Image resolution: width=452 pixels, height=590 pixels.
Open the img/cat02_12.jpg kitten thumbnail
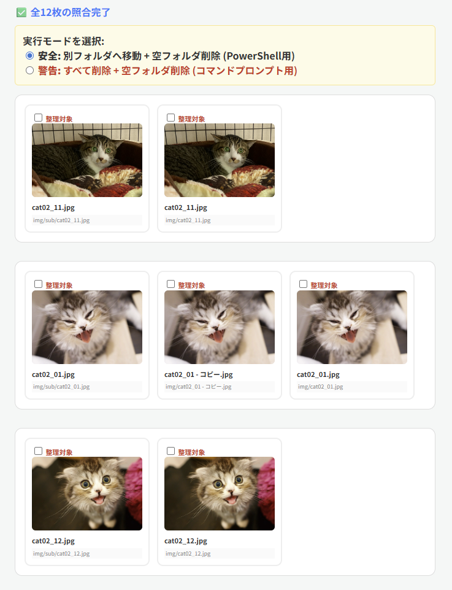(x=220, y=494)
